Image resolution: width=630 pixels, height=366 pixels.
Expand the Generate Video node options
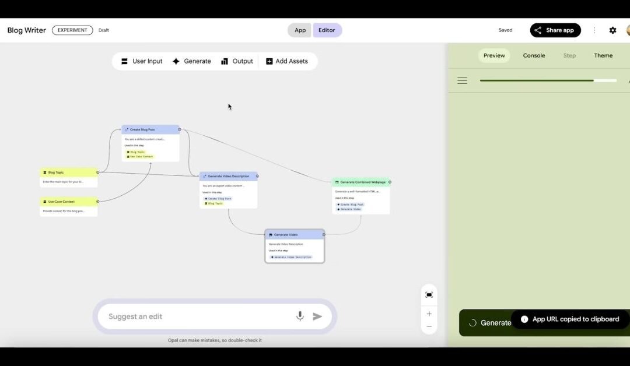[x=323, y=234]
